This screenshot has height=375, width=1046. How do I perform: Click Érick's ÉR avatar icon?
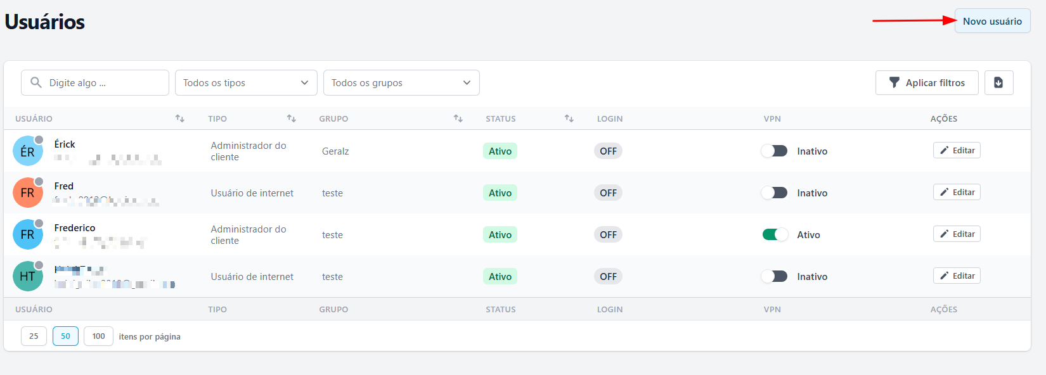pos(28,151)
